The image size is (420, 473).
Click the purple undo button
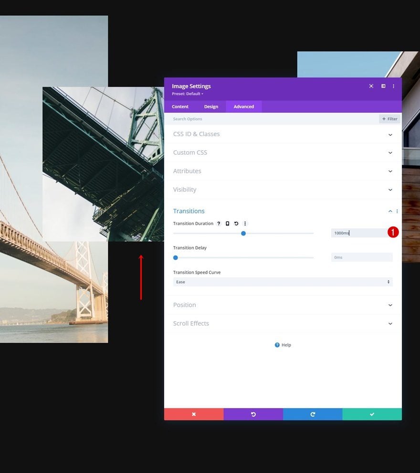[253, 414]
